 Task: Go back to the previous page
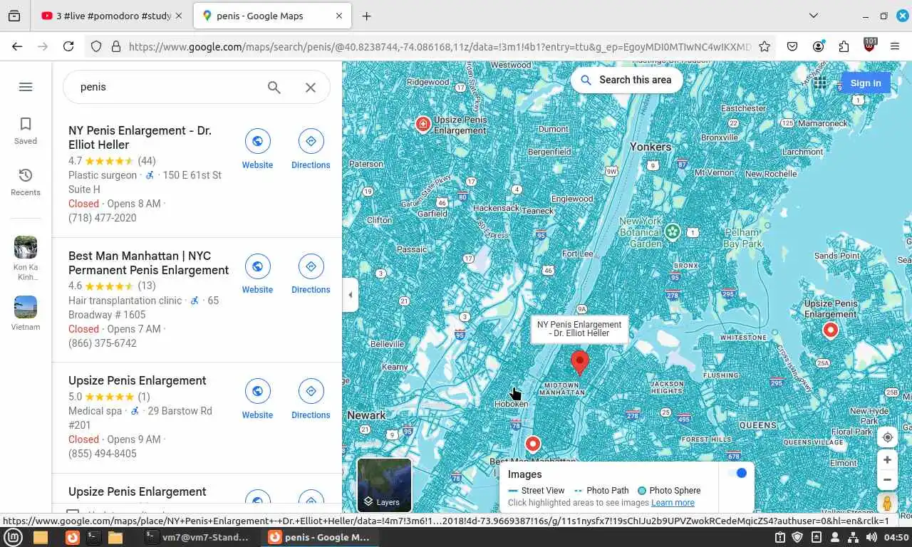17,46
